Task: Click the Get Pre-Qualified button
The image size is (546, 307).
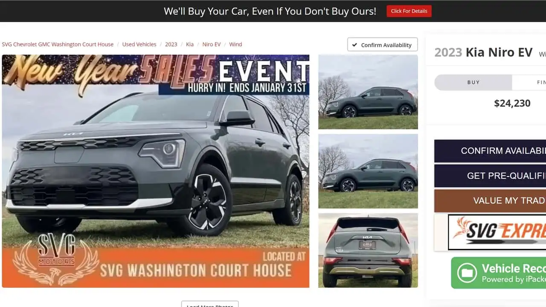Action: click(x=490, y=176)
